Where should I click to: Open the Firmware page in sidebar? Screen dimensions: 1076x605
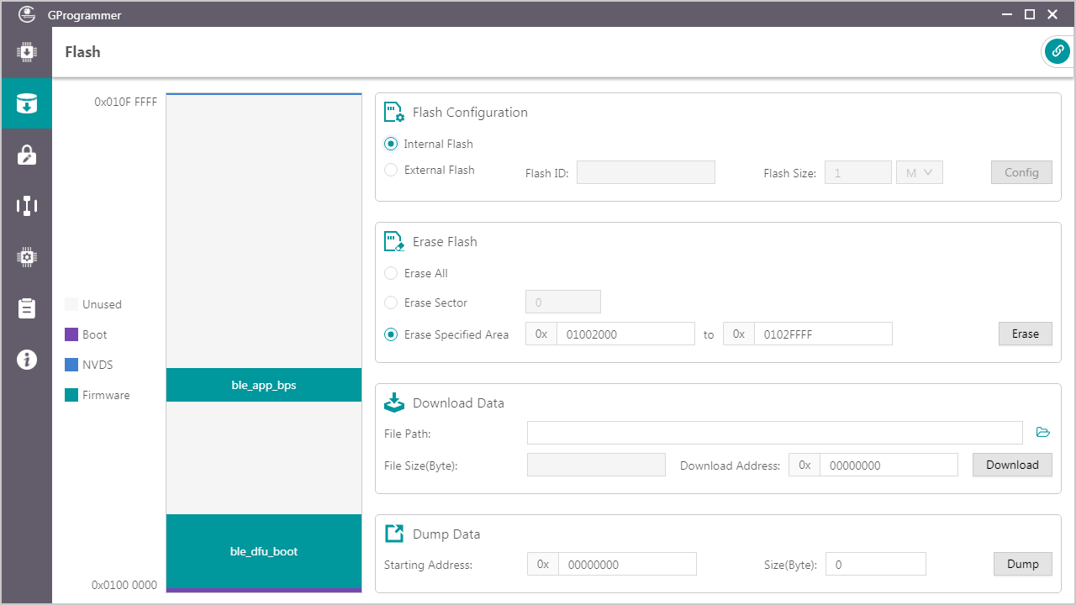pos(26,52)
